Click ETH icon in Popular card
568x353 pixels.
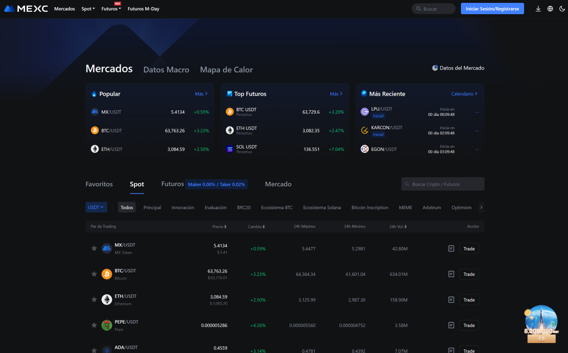pos(95,149)
